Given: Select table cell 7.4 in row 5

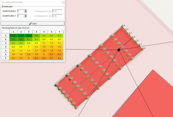Looking at the screenshot, I should (29, 51).
